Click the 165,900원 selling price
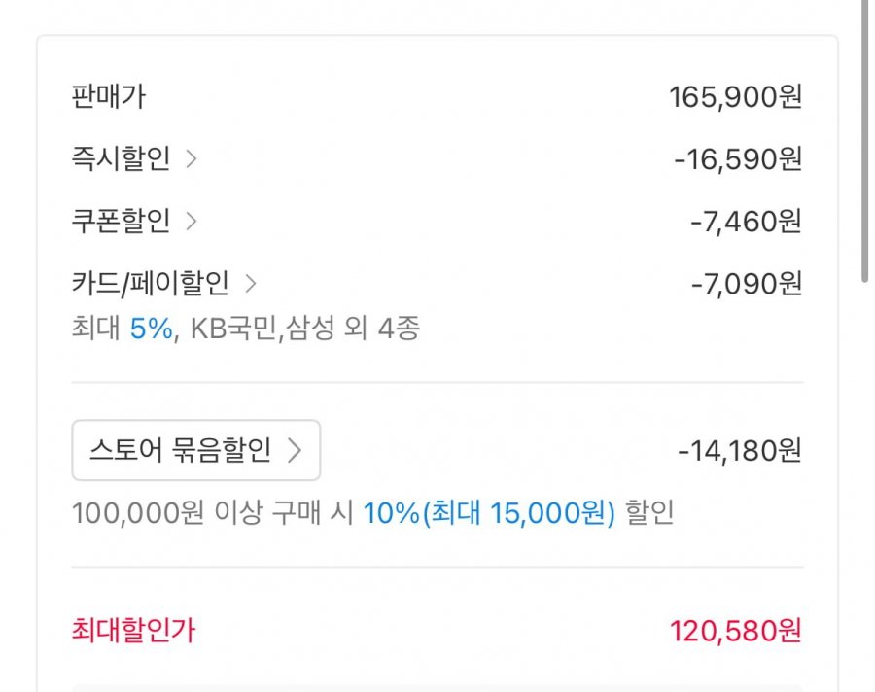 click(735, 97)
